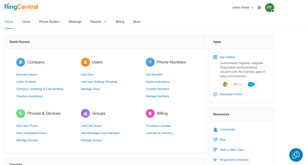Expand the Reports menu dropdown
Screen dimensions: 308x165
click(x=98, y=22)
